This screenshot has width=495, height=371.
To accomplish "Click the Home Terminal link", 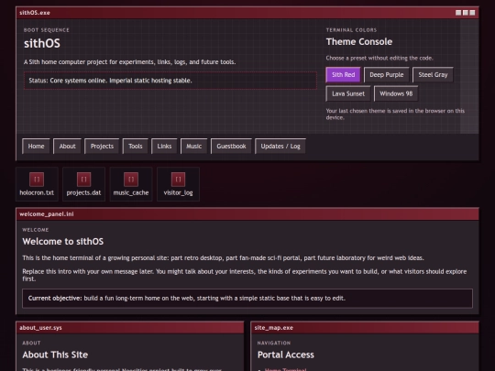I will point(285,369).
